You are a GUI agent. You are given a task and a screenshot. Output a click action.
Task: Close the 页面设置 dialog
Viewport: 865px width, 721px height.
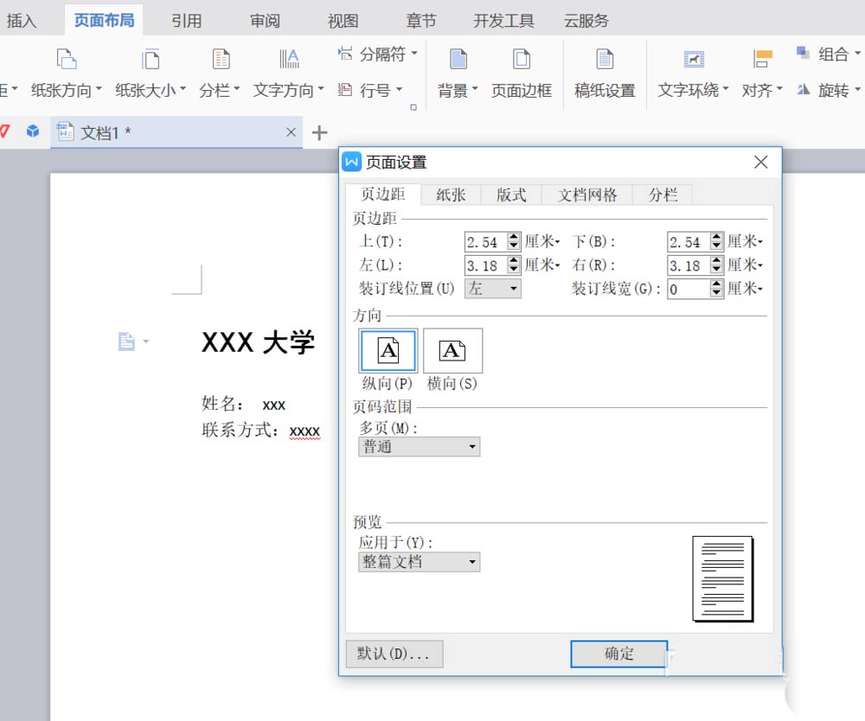(x=760, y=162)
